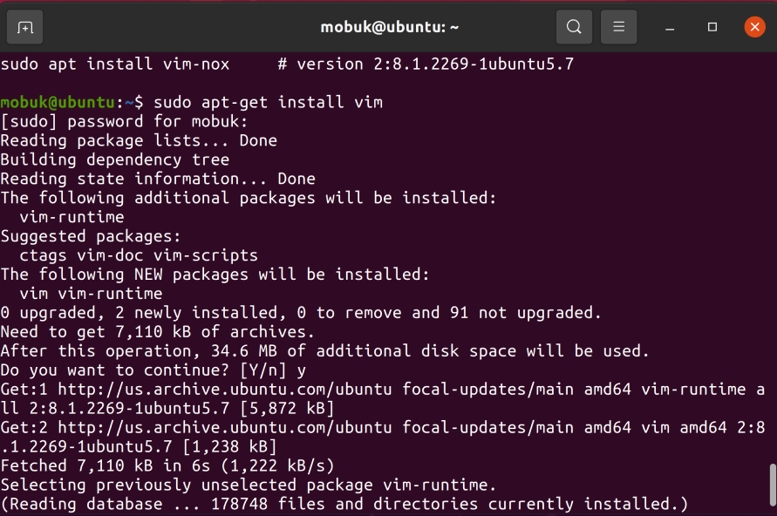Click the window title mobuk@ubuntu: ~
Image resolution: width=777 pixels, height=516 pixels.
390,27
